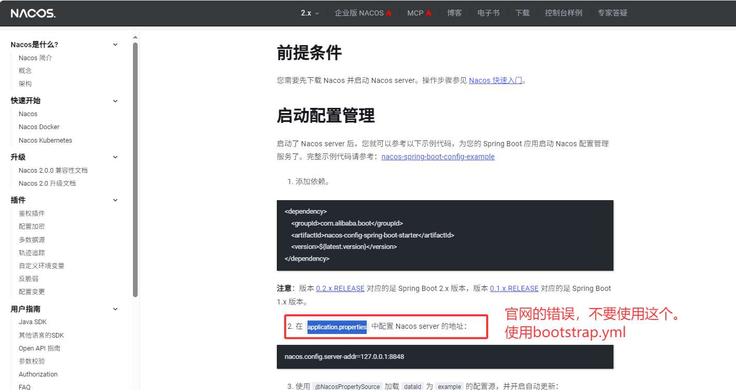The width and height of the screenshot is (736, 390).
Task: Open Nacos Kubernetes in the sidebar
Action: click(45, 140)
